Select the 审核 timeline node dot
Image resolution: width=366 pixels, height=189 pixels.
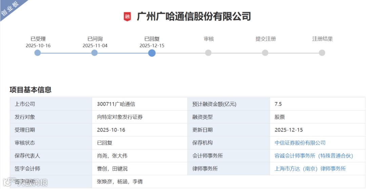click(208, 53)
